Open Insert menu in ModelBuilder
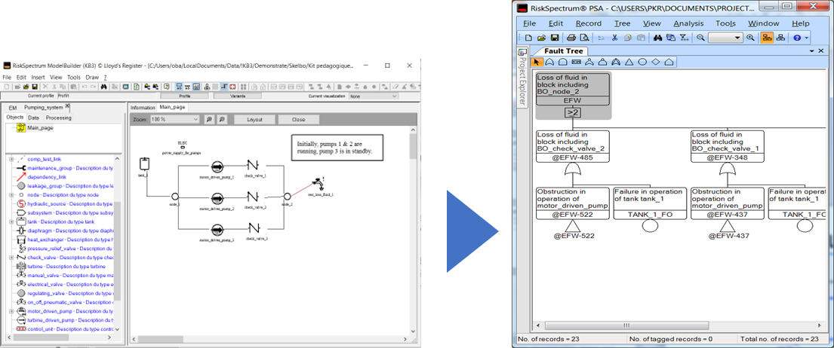This screenshot has height=348, width=834. [x=38, y=78]
